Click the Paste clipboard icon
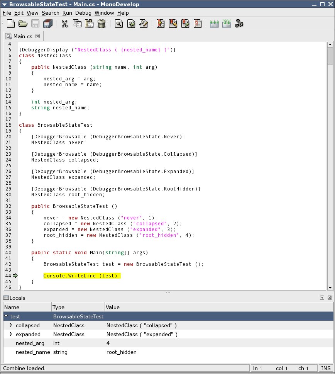The width and height of the screenshot is (335, 374). click(x=90, y=24)
